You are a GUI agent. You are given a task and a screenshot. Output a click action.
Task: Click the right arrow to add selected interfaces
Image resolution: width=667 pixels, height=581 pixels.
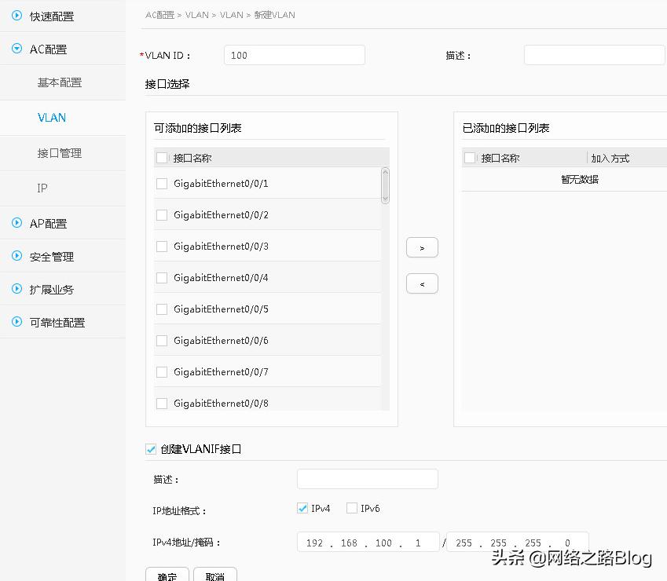[422, 247]
